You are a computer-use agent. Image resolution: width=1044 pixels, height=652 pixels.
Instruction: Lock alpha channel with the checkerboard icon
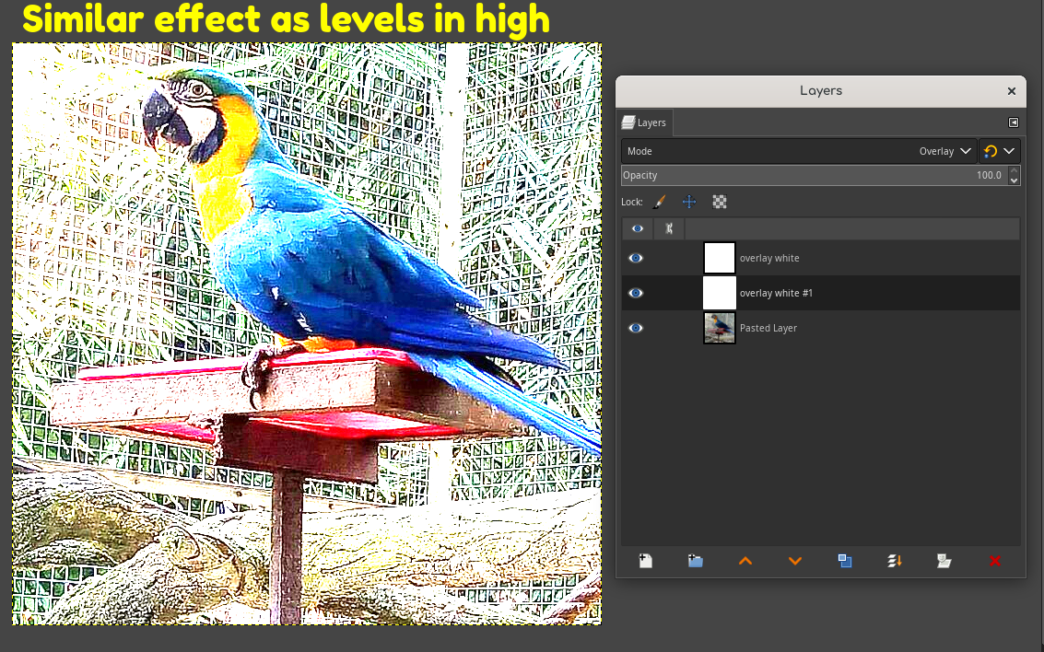tap(719, 202)
